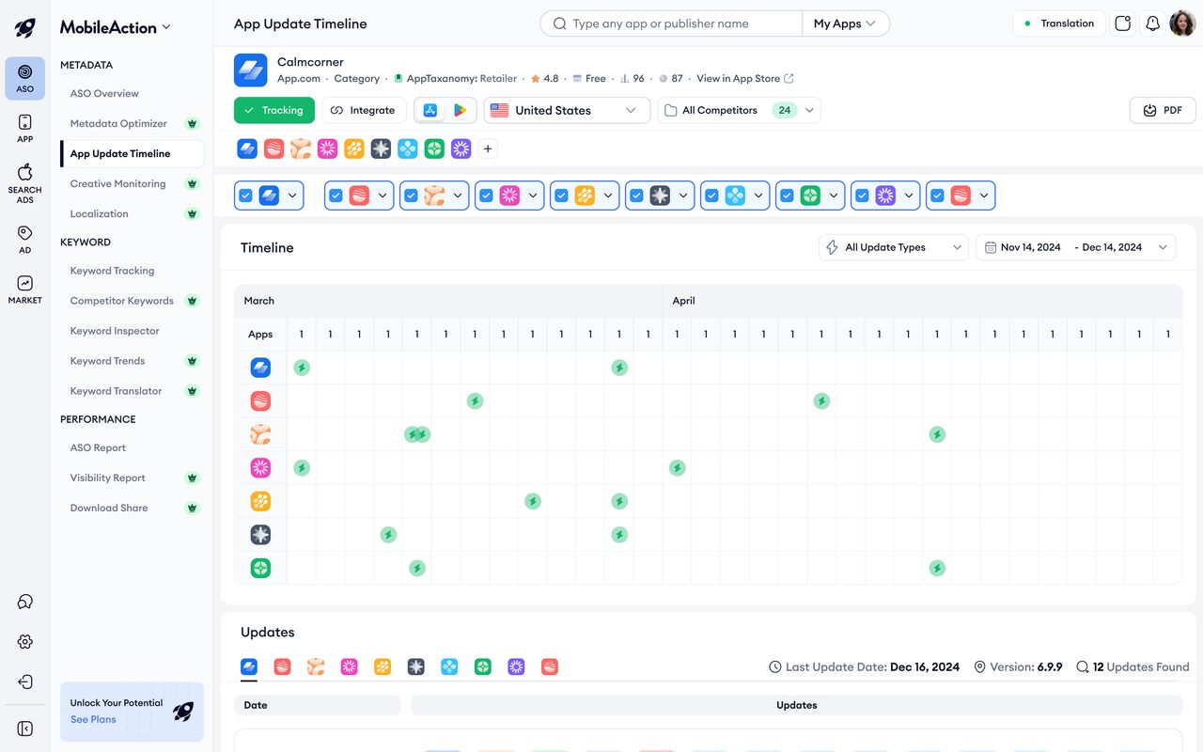Uncheck the pink app filter checkbox

tap(486, 196)
